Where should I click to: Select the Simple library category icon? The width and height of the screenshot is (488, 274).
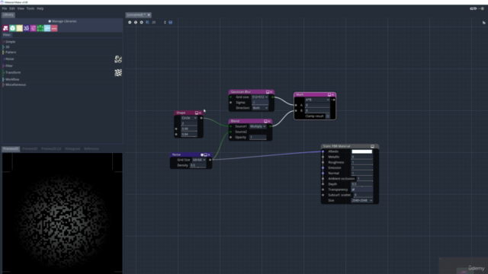5,28
